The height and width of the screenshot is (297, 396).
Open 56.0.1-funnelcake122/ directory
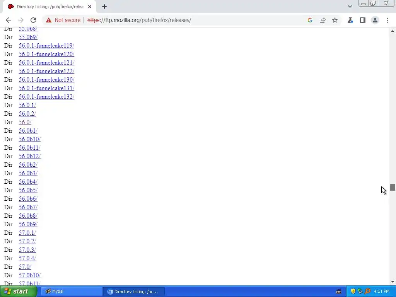click(46, 71)
